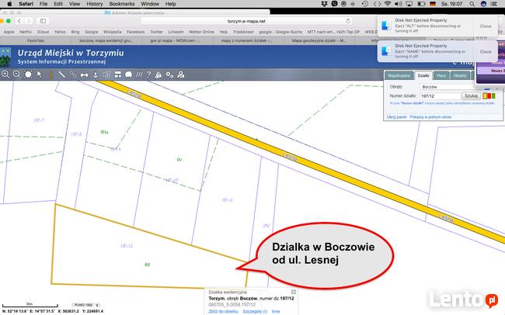Switch to the Plany tab

pyautogui.click(x=441, y=76)
